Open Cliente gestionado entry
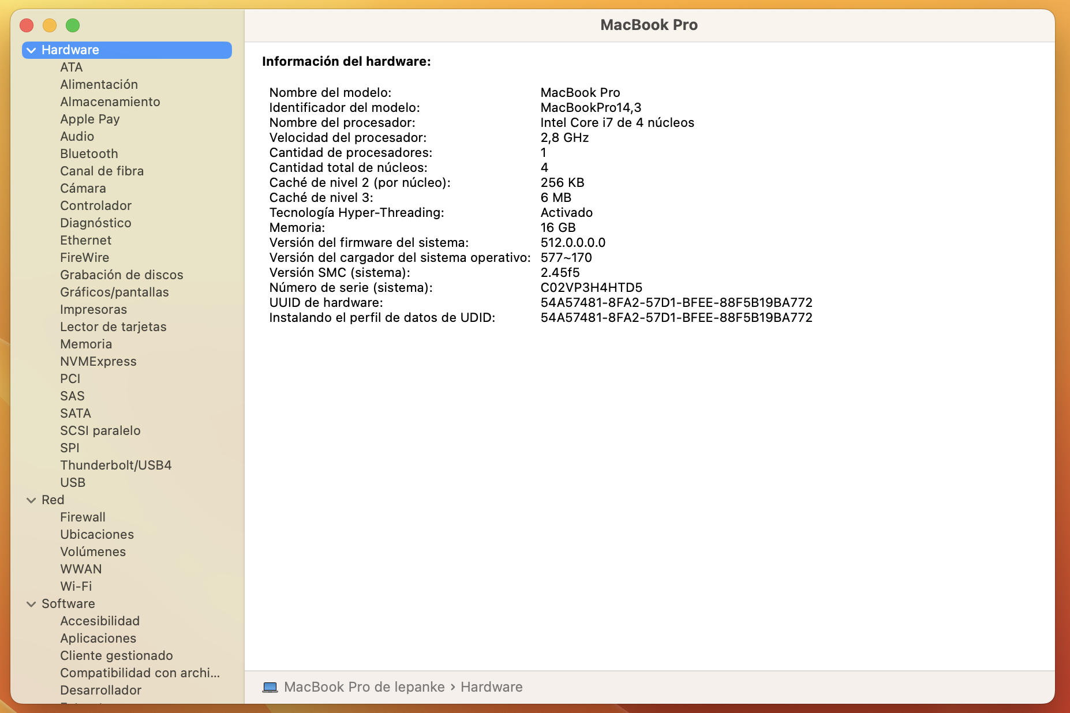The height and width of the screenshot is (713, 1070). coord(117,655)
